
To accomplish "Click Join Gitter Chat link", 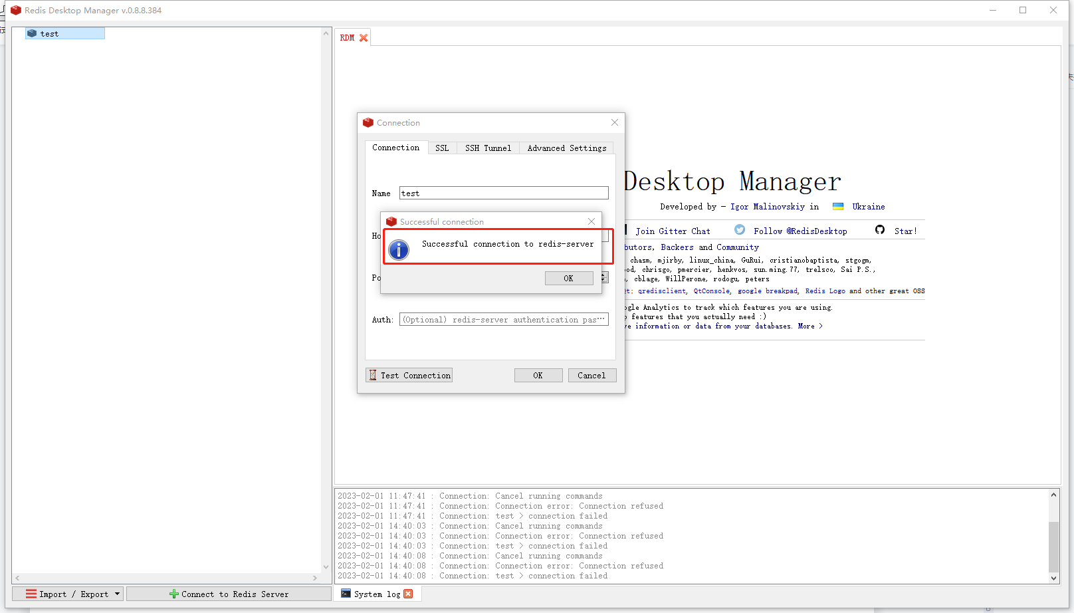I will (673, 231).
